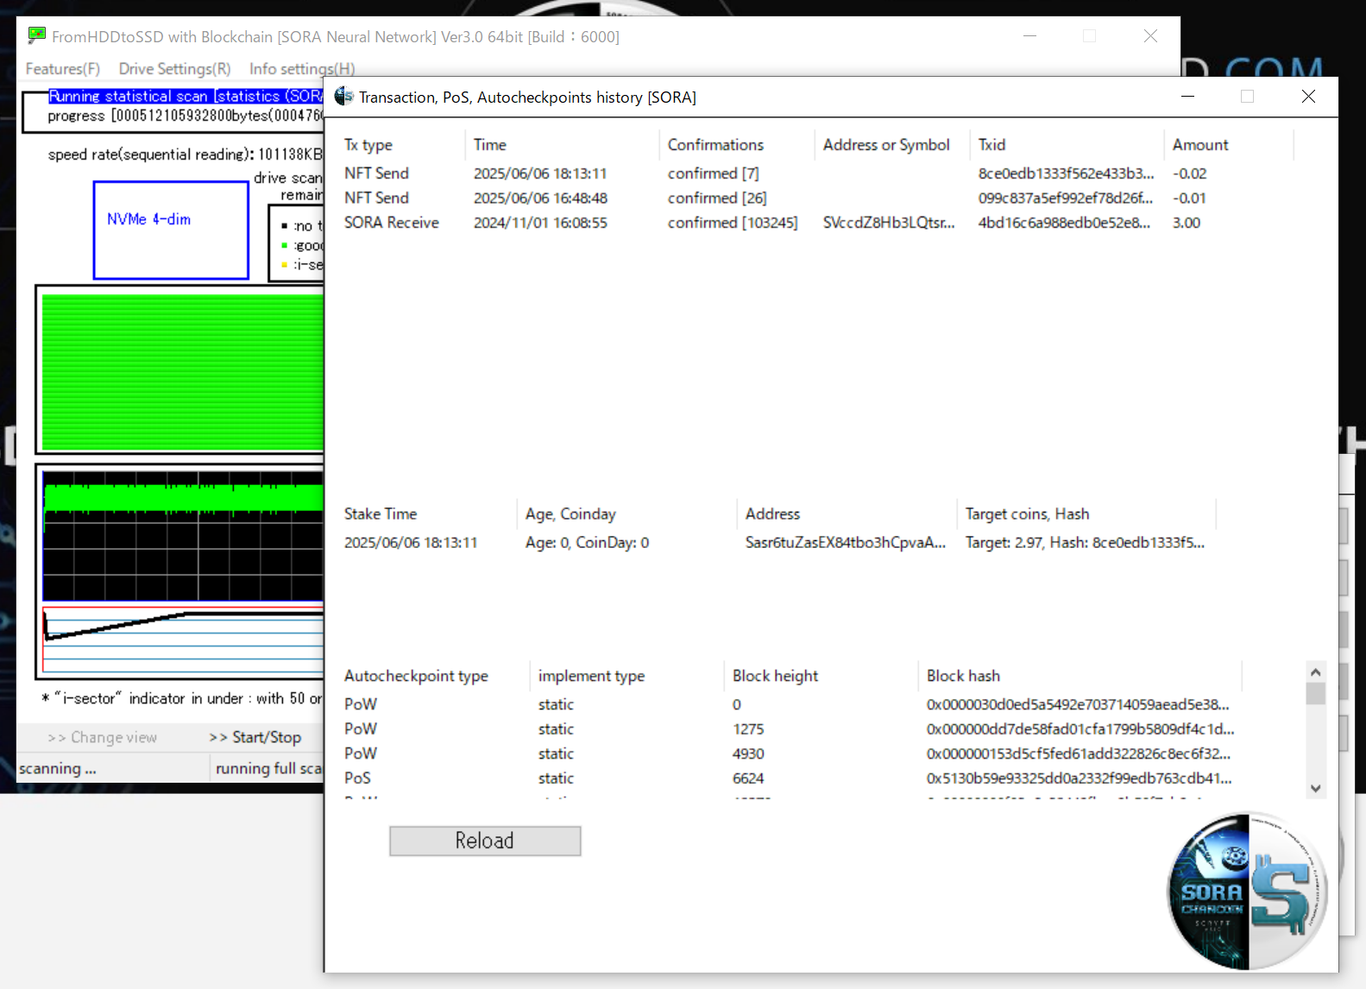Minimize the Transaction history window

[1187, 97]
